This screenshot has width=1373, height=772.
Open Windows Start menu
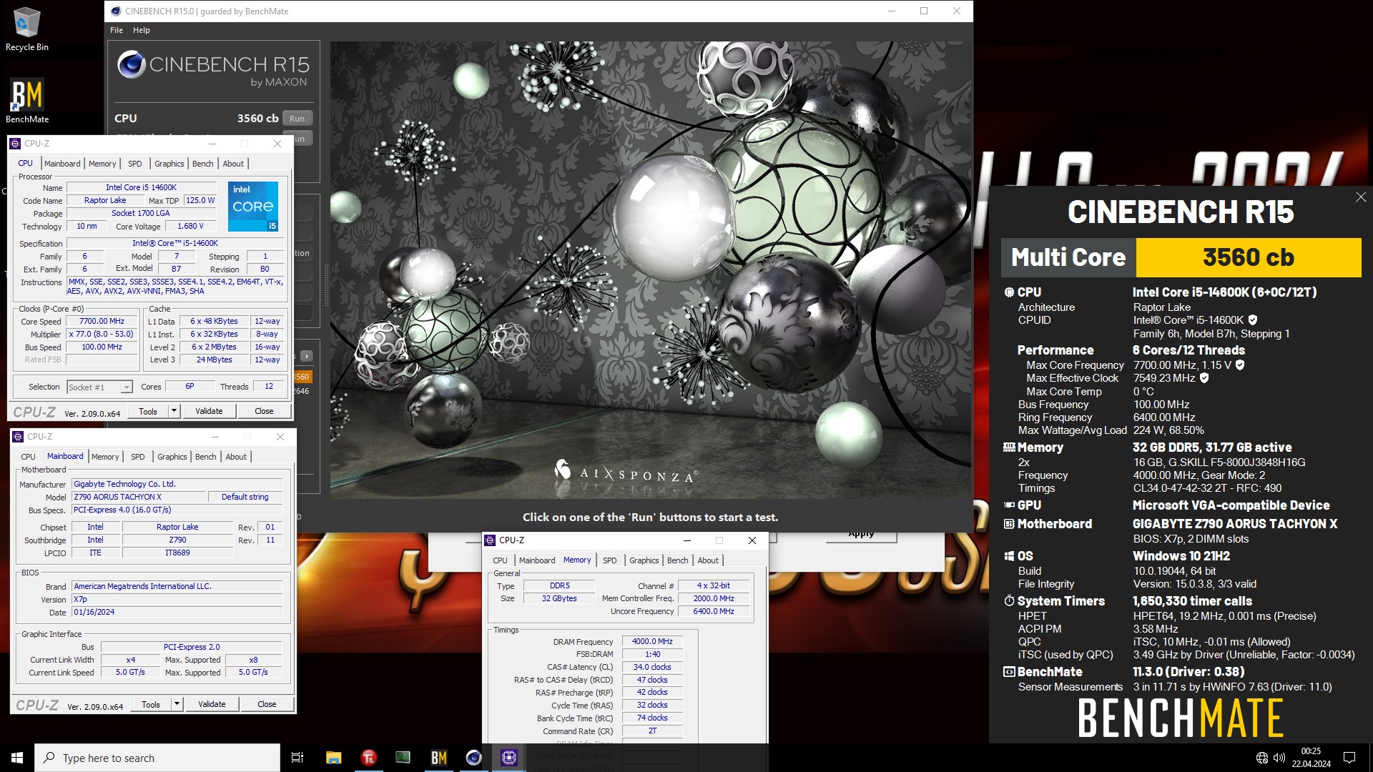[x=17, y=758]
